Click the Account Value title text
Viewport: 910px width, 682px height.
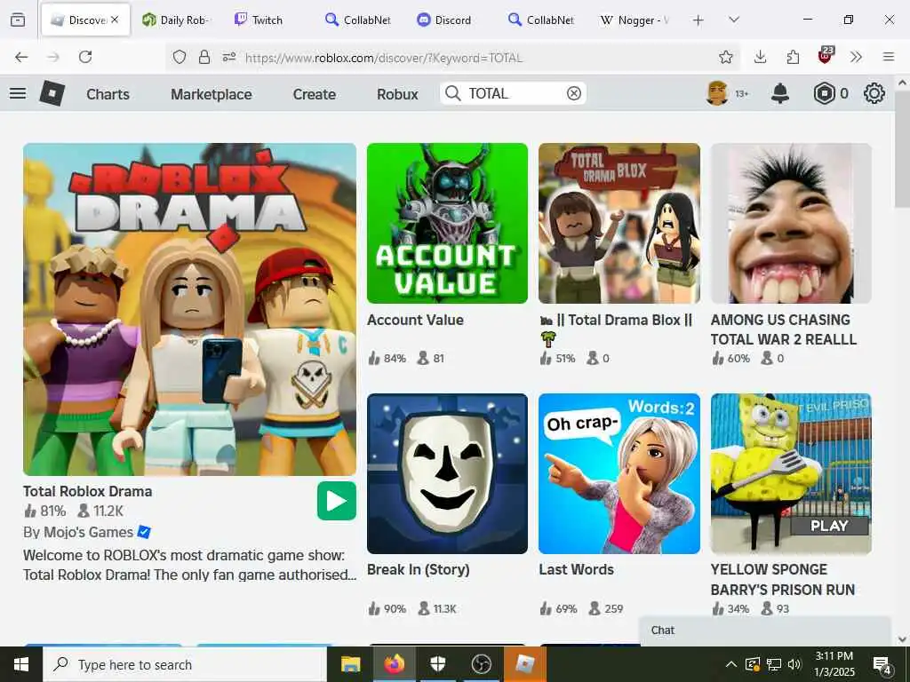[416, 320]
